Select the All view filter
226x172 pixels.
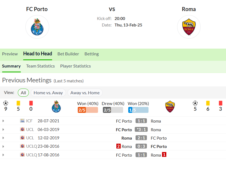(x=23, y=93)
